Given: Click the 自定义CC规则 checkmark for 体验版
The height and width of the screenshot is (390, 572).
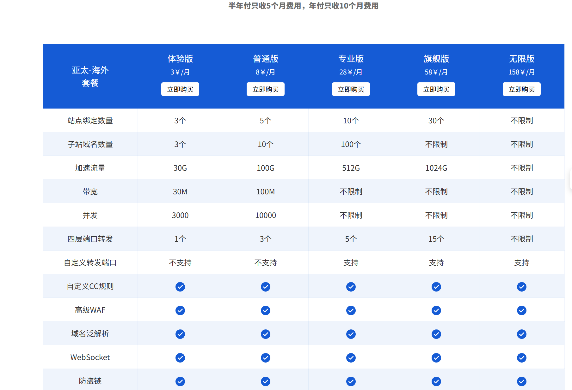Looking at the screenshot, I should coord(180,287).
